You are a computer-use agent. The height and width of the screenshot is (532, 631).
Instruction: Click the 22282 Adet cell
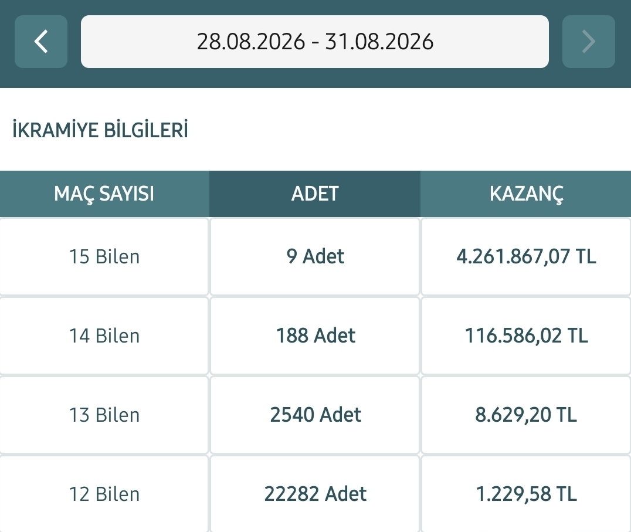pos(315,494)
